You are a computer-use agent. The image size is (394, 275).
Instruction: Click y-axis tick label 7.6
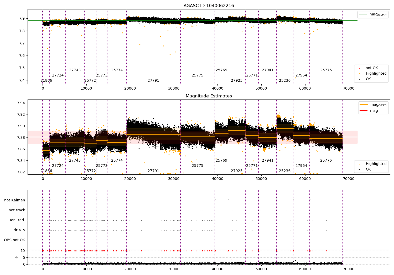[22, 56]
